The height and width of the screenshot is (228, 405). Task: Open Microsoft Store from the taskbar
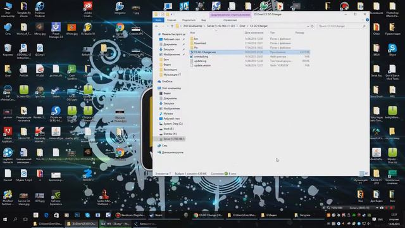[x=56, y=215]
